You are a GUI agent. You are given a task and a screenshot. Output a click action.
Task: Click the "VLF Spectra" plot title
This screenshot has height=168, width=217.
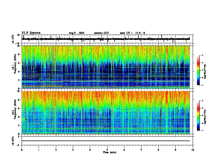click(x=31, y=33)
